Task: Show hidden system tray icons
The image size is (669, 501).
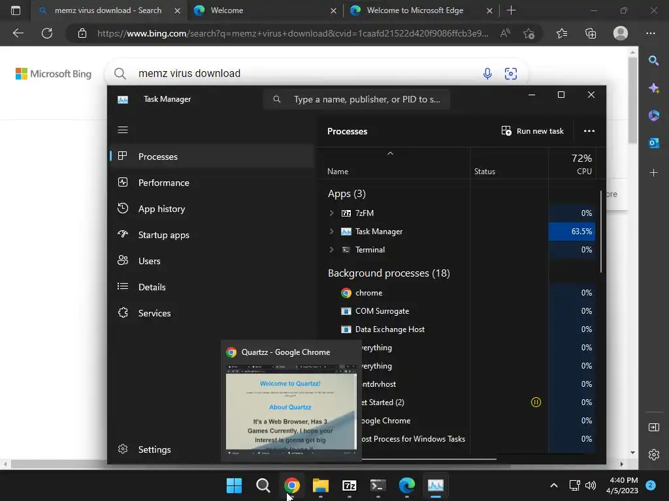Action: pos(553,485)
